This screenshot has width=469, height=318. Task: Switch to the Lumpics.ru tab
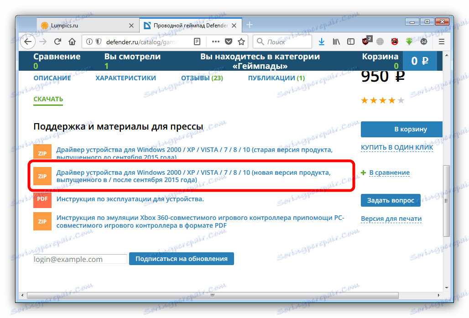pos(88,26)
